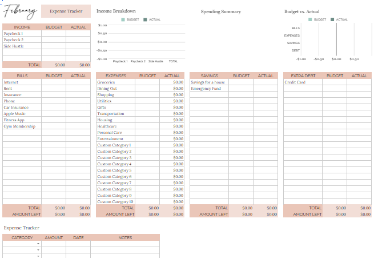
Task: Click budget cell for Dining Out
Action: [x=147, y=89]
